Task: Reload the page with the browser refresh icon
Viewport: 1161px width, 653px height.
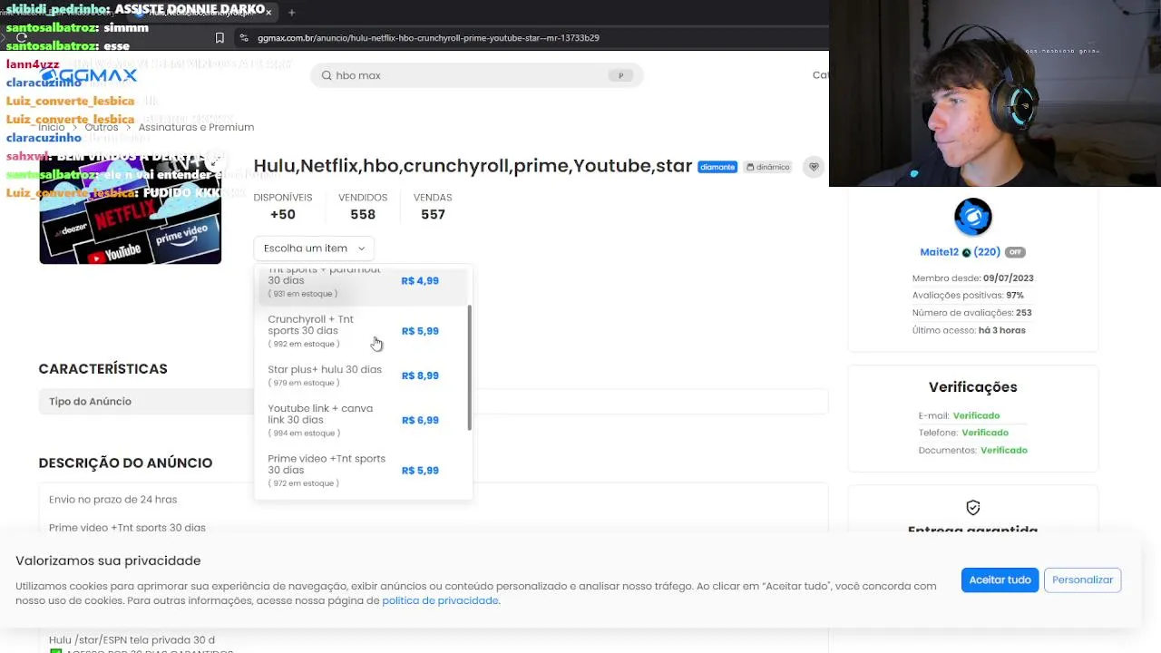Action: click(x=21, y=38)
